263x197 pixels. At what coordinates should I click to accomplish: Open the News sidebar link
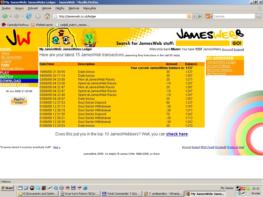[x=5, y=53]
